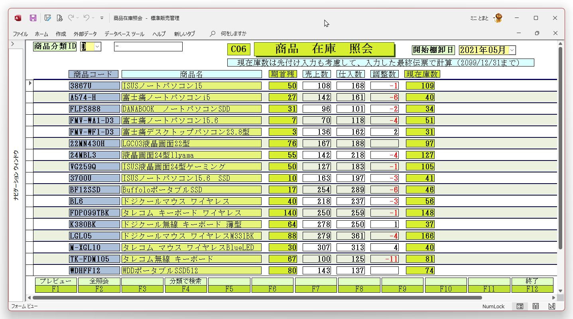Click the 分類で検索 F4 button

[186, 285]
